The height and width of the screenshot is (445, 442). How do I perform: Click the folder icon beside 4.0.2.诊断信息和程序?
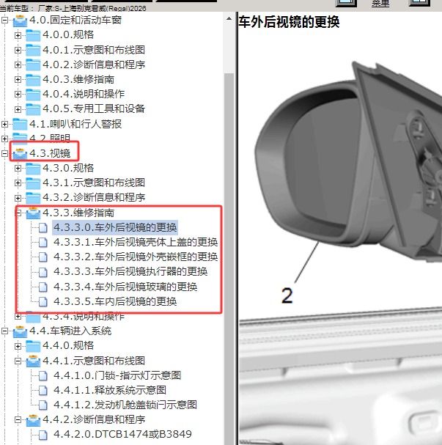[33, 65]
